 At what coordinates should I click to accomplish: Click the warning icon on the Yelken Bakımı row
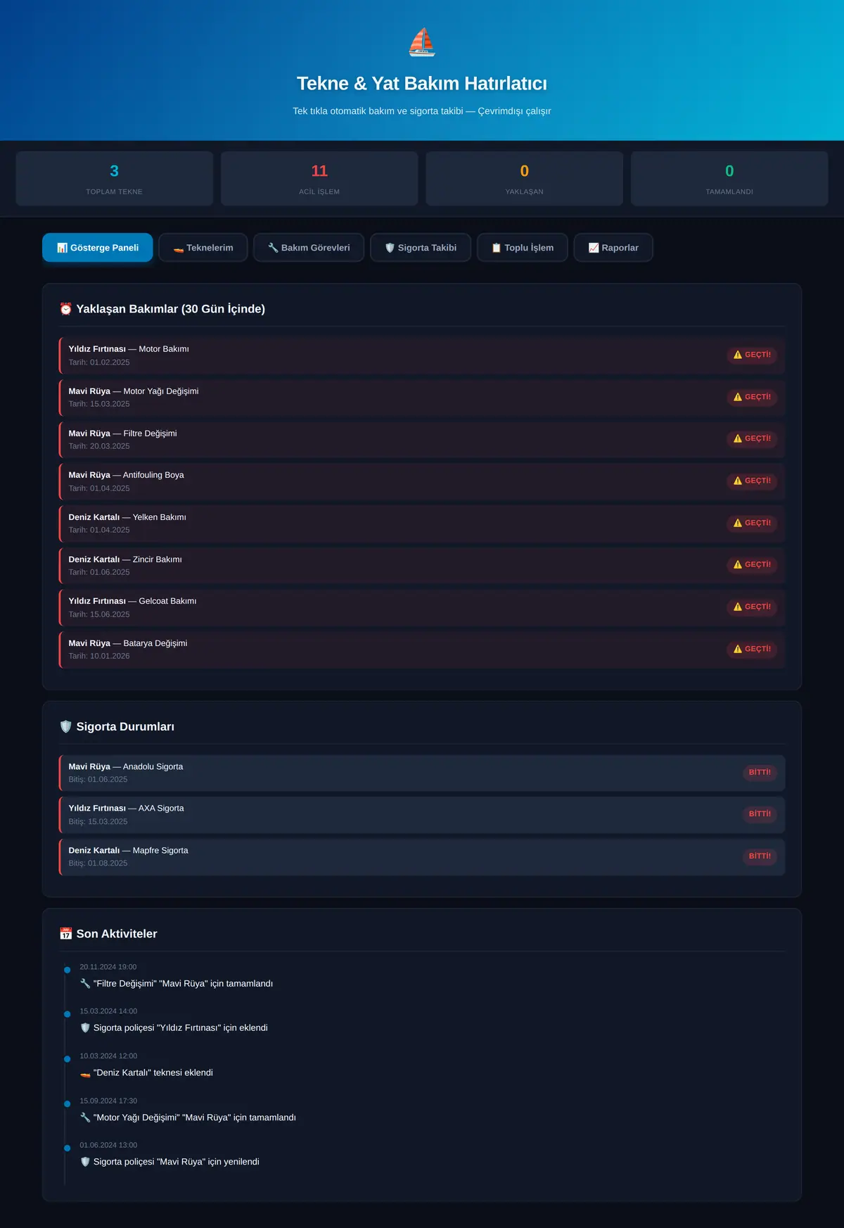tap(738, 523)
